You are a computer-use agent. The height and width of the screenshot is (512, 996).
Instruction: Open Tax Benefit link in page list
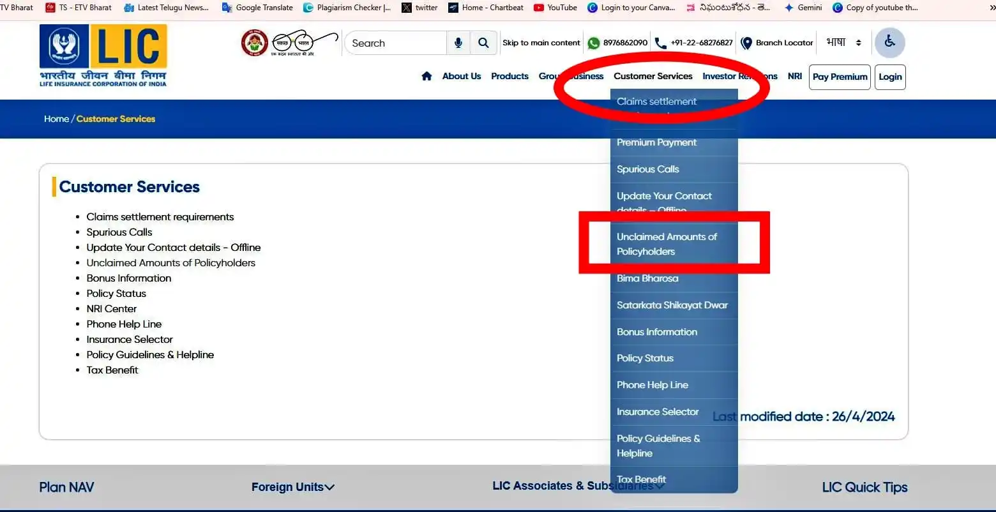click(x=112, y=370)
